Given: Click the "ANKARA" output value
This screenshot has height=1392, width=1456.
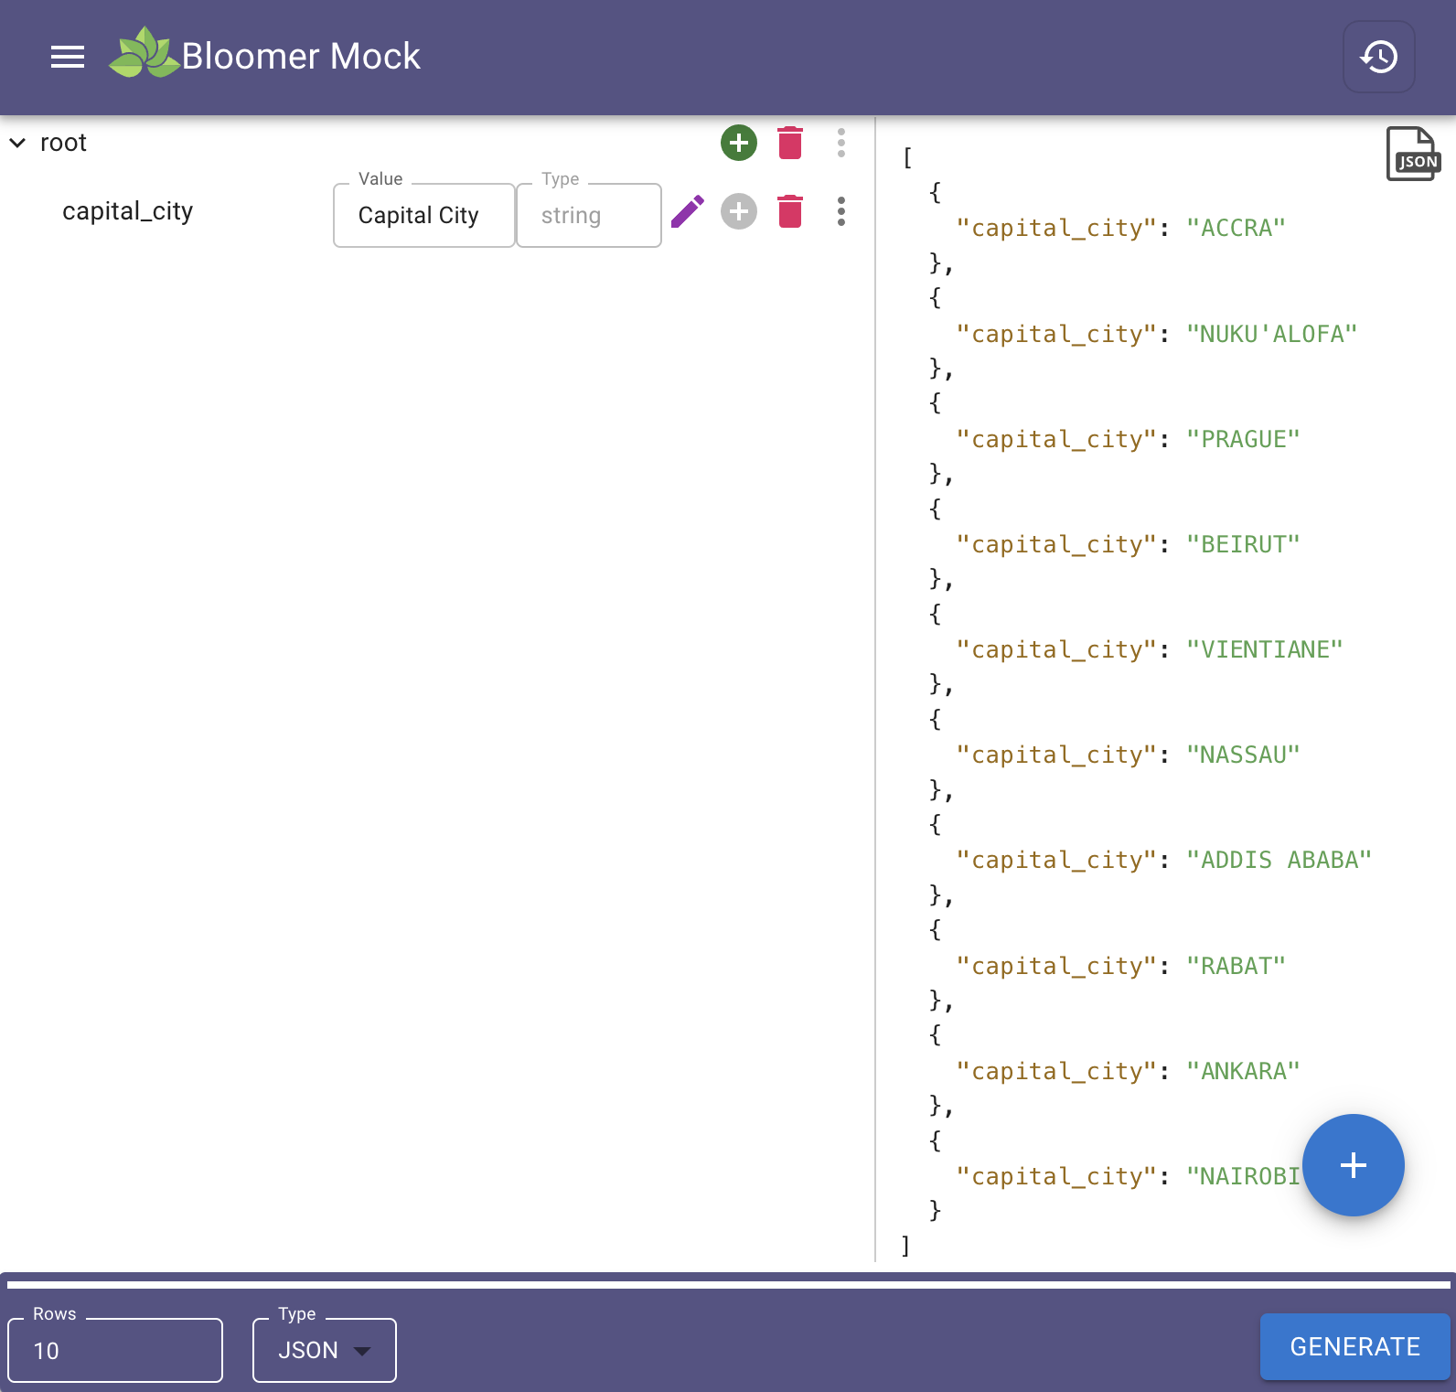Looking at the screenshot, I should (1243, 1071).
